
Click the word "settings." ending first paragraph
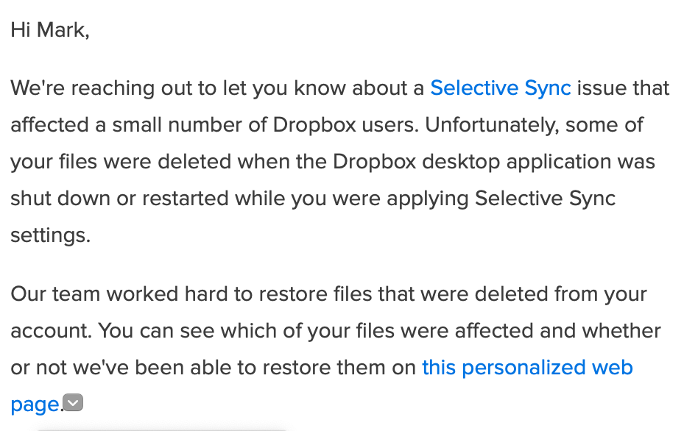(50, 235)
